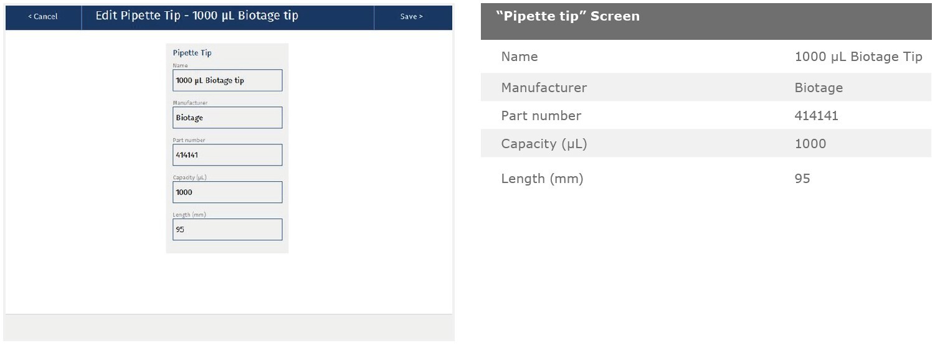Focus the Length (mm) input box
The width and height of the screenshot is (935, 348).
(x=227, y=230)
